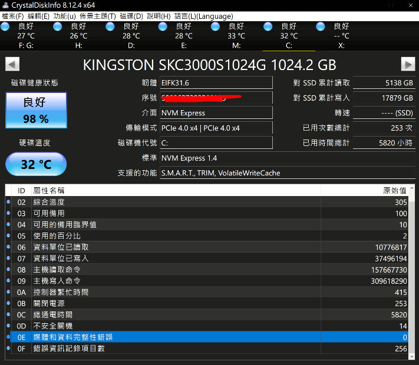Select highlighted row 0E 媒體和資料完整性錯誤
Image resolution: width=419 pixels, height=365 pixels.
(206, 337)
